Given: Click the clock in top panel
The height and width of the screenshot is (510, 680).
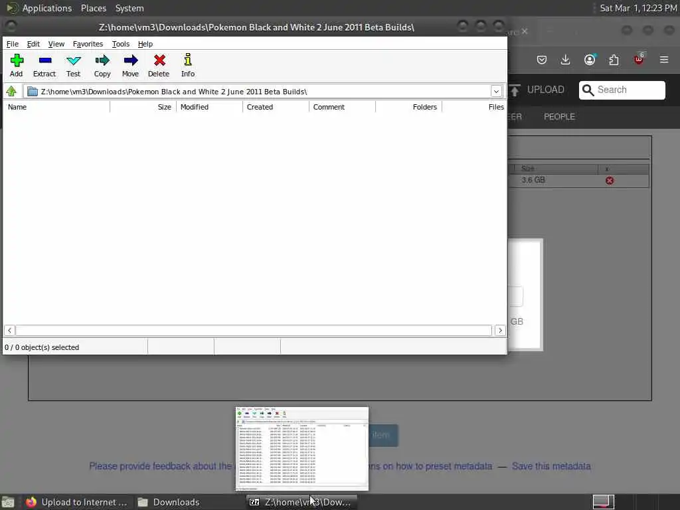Looking at the screenshot, I should pyautogui.click(x=638, y=8).
